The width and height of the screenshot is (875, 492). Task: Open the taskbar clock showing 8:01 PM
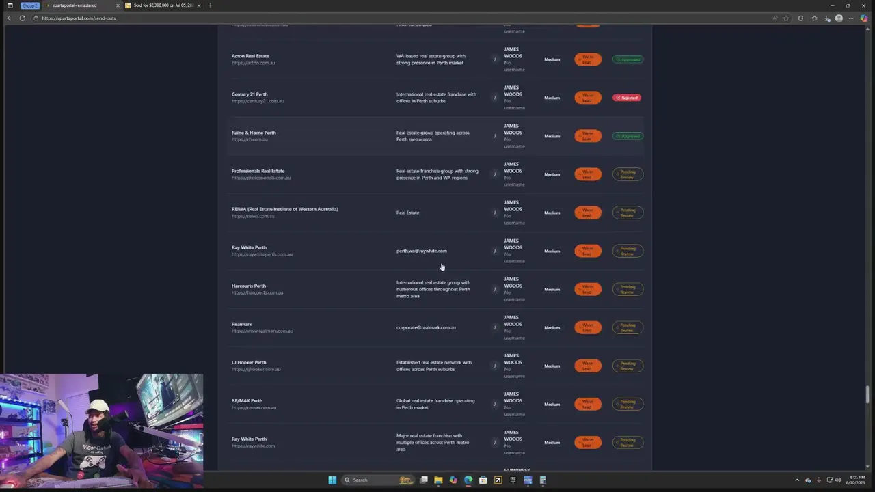point(857,480)
